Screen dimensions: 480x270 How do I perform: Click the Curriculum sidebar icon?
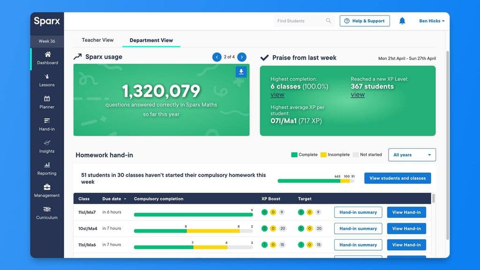pos(46,213)
